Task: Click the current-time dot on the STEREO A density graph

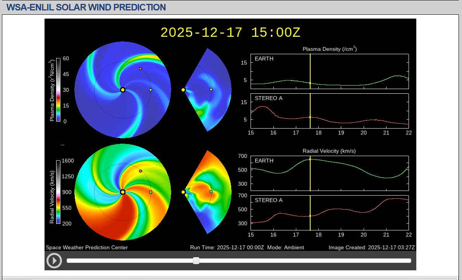Action: [x=310, y=117]
